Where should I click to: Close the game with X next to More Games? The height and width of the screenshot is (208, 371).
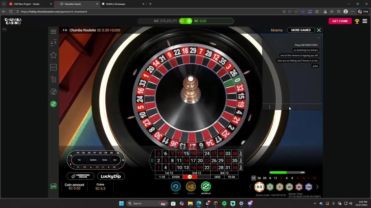319,30
